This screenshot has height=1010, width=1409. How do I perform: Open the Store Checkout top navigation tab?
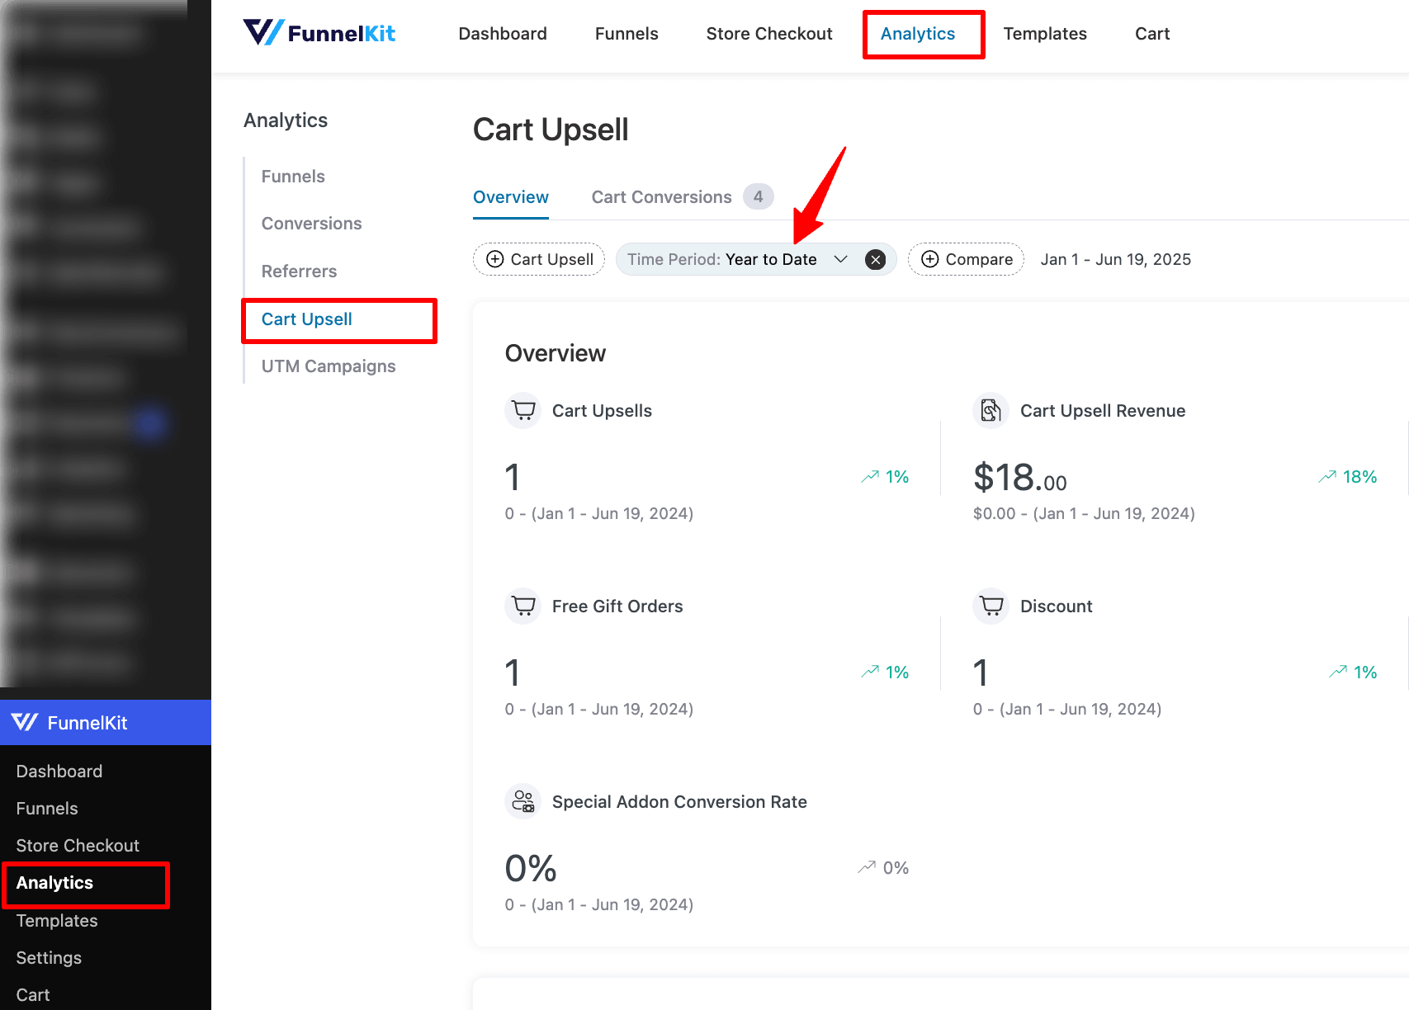point(769,34)
